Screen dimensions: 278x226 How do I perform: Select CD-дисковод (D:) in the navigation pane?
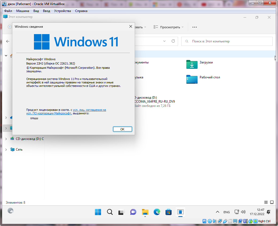[30, 139]
